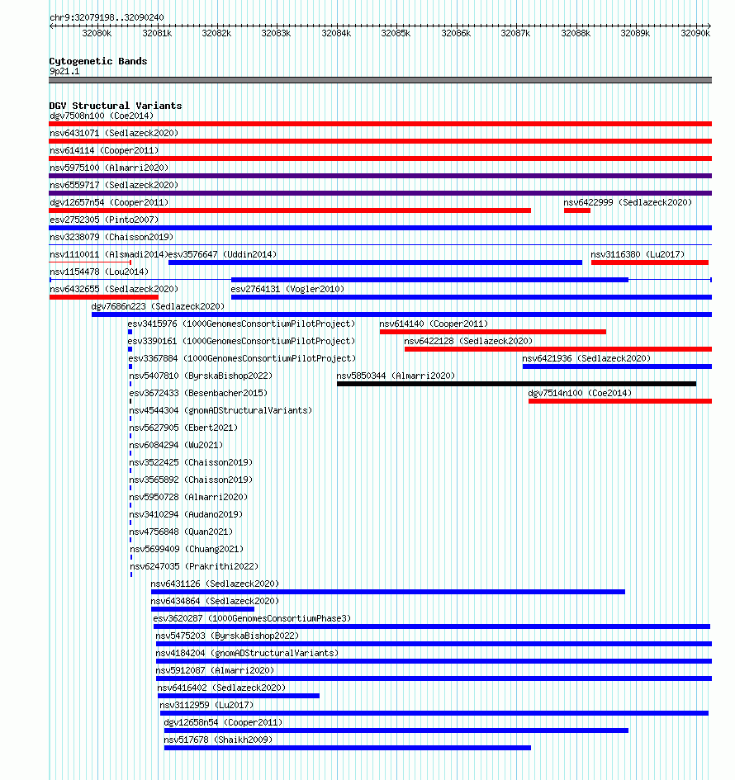735x780 pixels.
Task: Click the dgv7508n100 (Coe2014) variant label
Action: coord(102,116)
